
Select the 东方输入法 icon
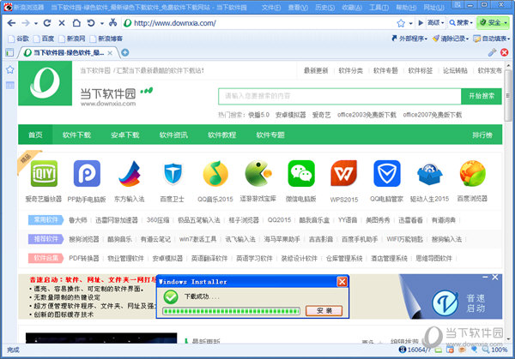coord(130,173)
